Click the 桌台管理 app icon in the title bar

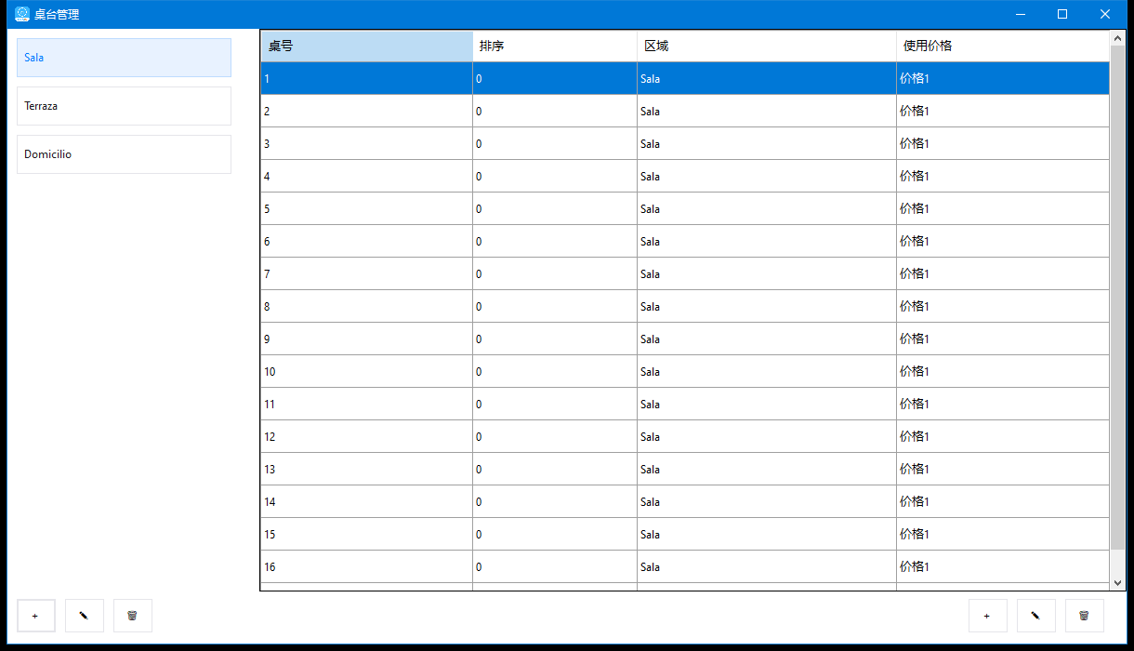[22, 14]
